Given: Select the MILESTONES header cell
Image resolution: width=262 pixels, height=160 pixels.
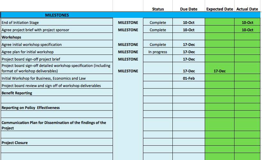Looking at the screenshot, I should click(x=57, y=15).
